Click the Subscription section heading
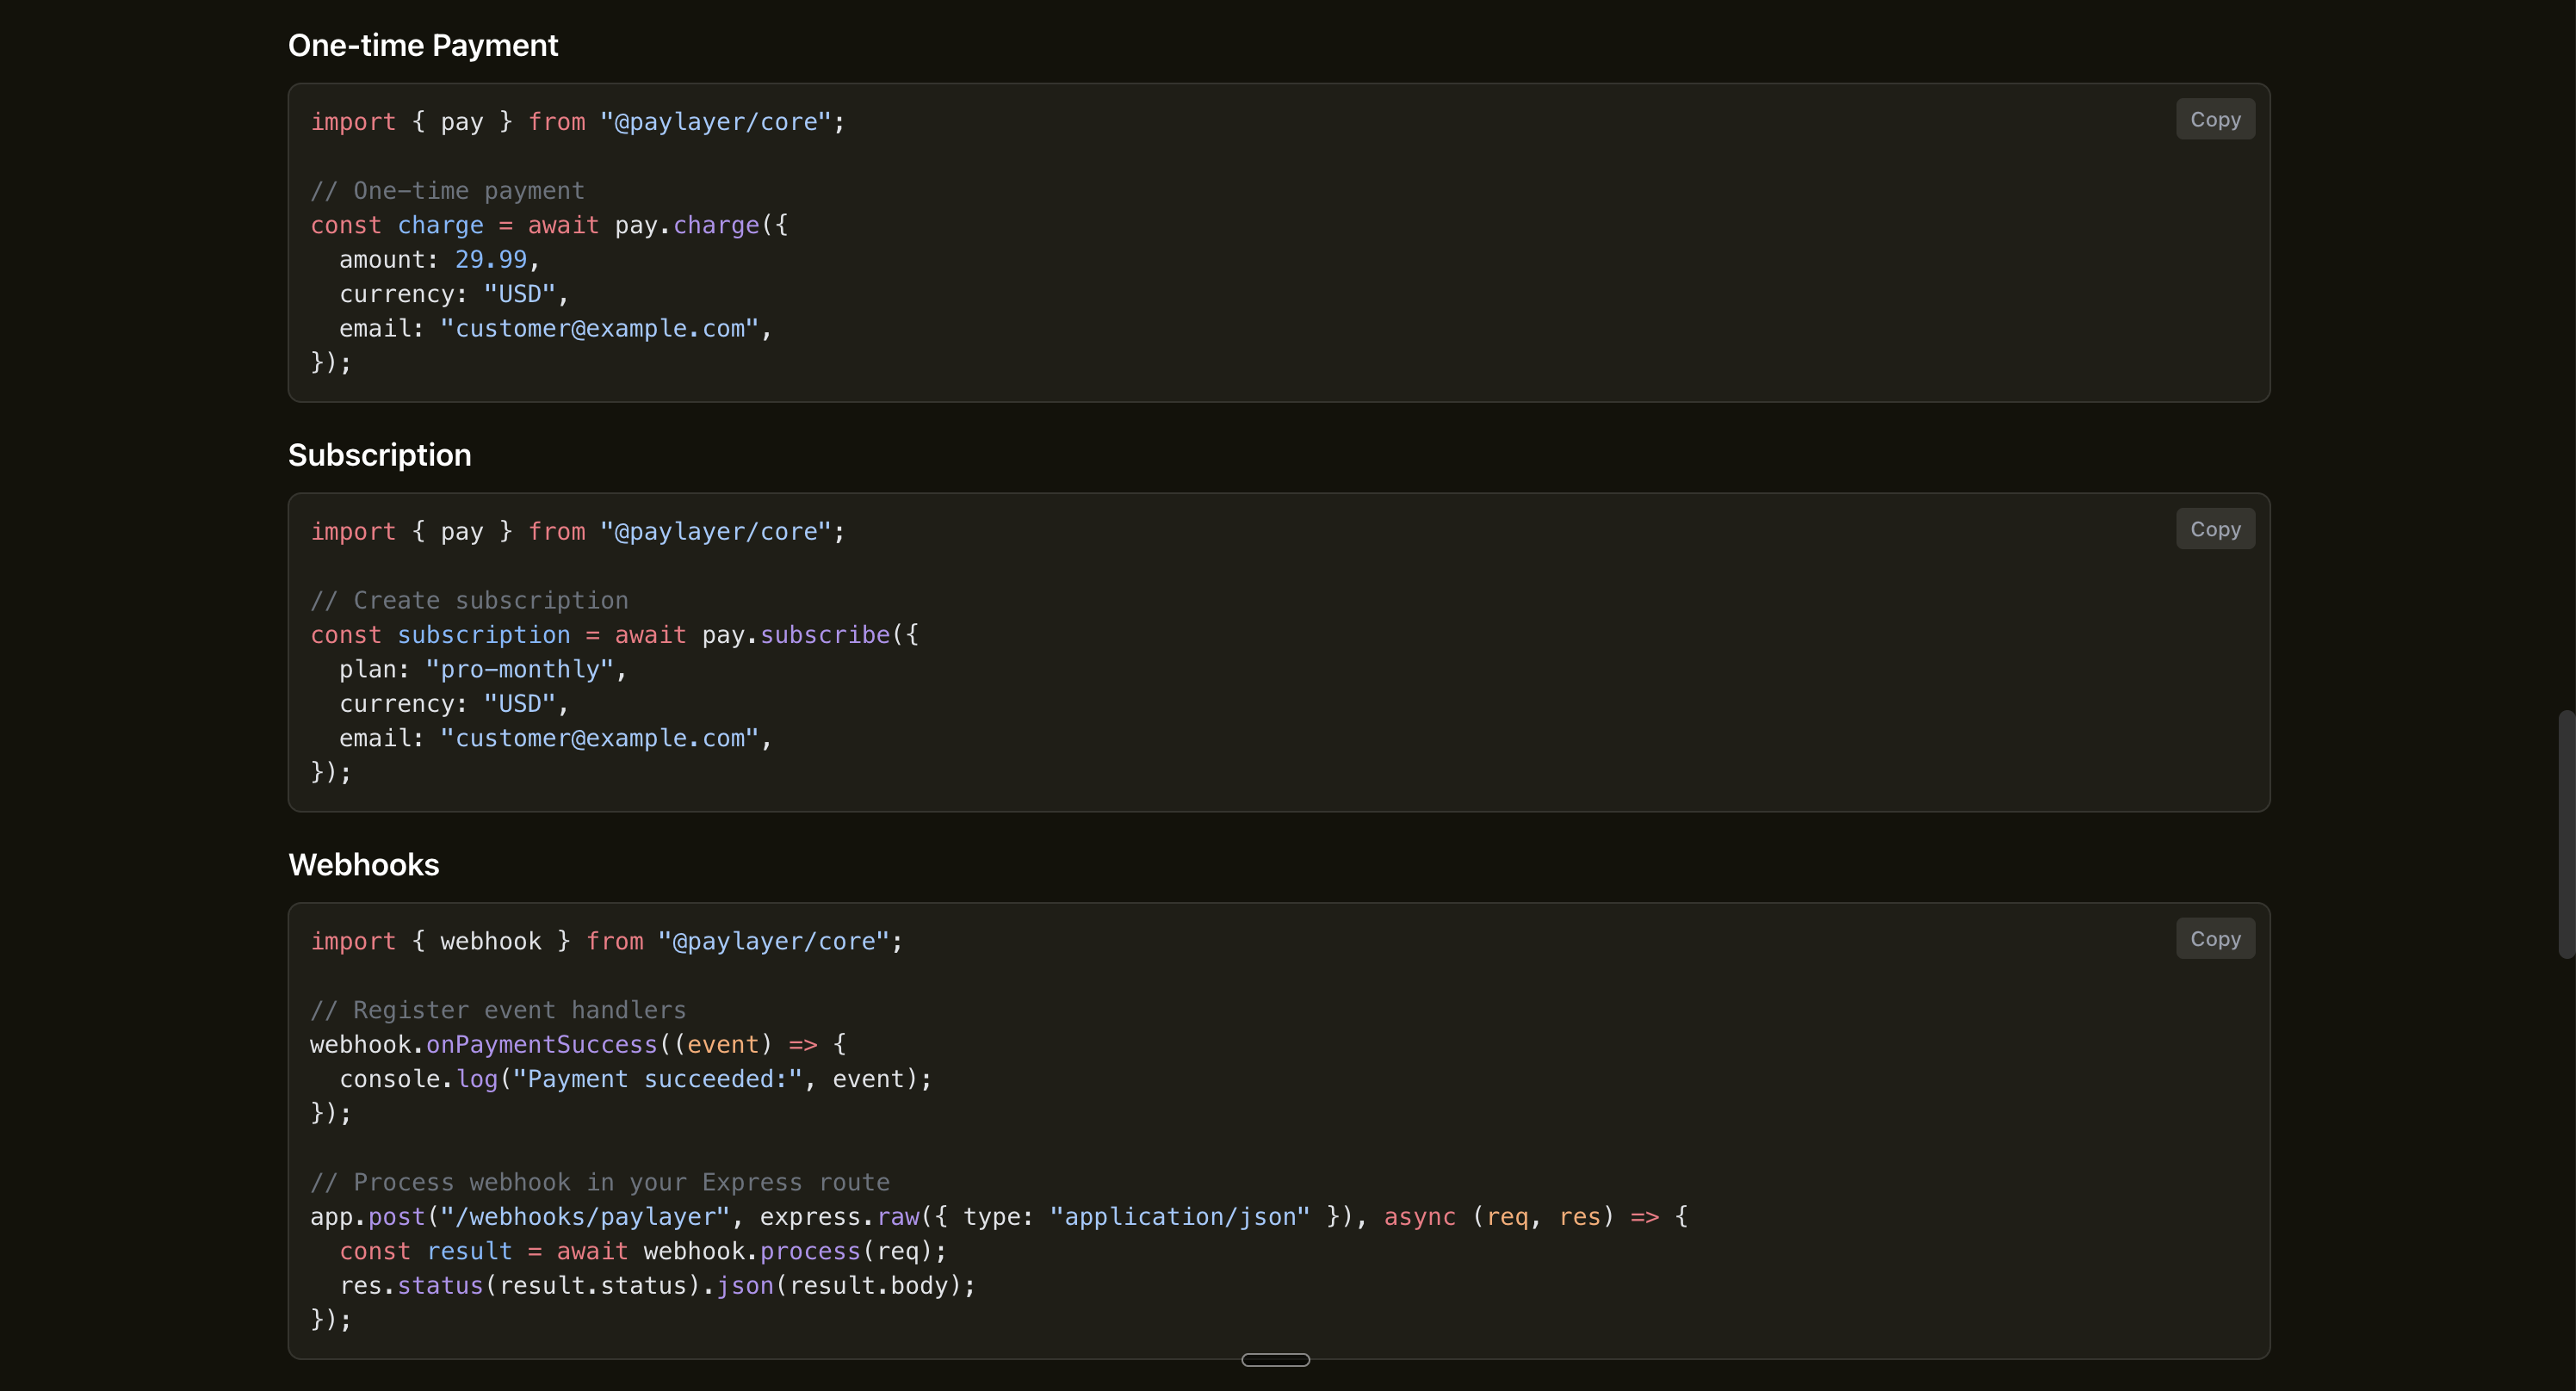Image resolution: width=2576 pixels, height=1391 pixels. pos(379,455)
